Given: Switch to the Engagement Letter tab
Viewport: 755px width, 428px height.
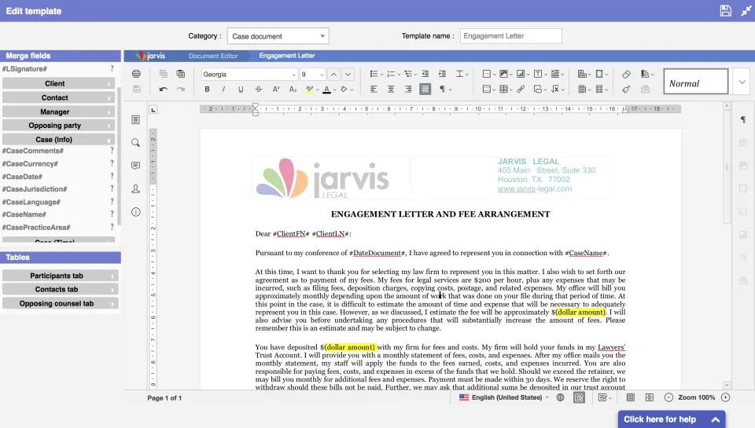Looking at the screenshot, I should tap(287, 56).
